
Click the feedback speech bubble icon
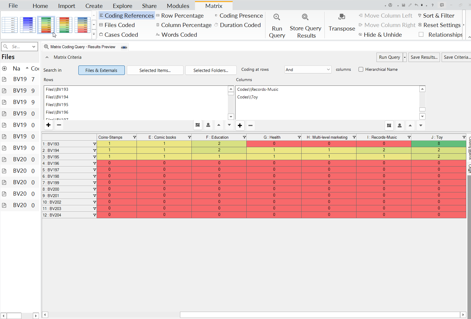coord(442,5)
